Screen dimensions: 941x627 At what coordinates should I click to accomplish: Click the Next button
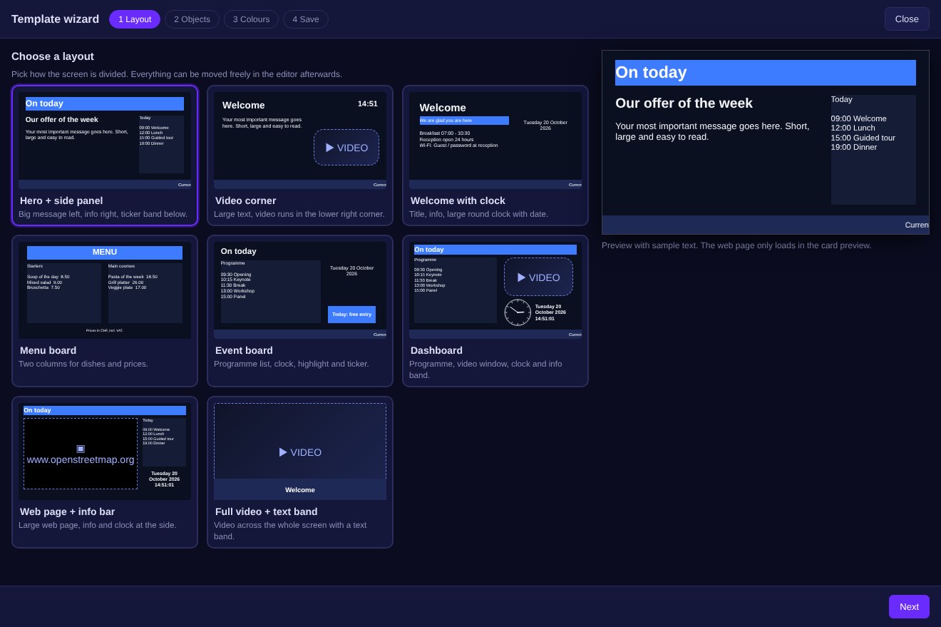click(909, 606)
